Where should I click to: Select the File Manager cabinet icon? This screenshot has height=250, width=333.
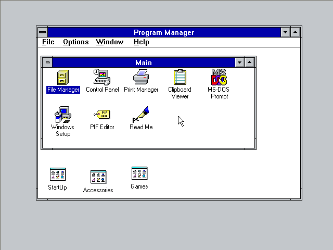click(x=63, y=77)
